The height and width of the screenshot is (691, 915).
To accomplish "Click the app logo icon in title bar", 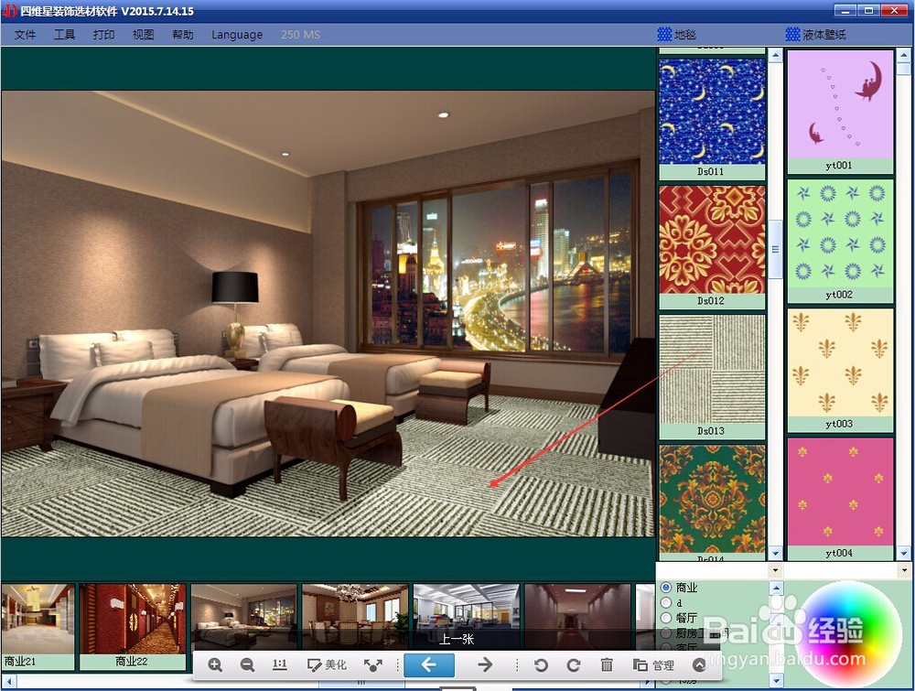I will (x=10, y=10).
